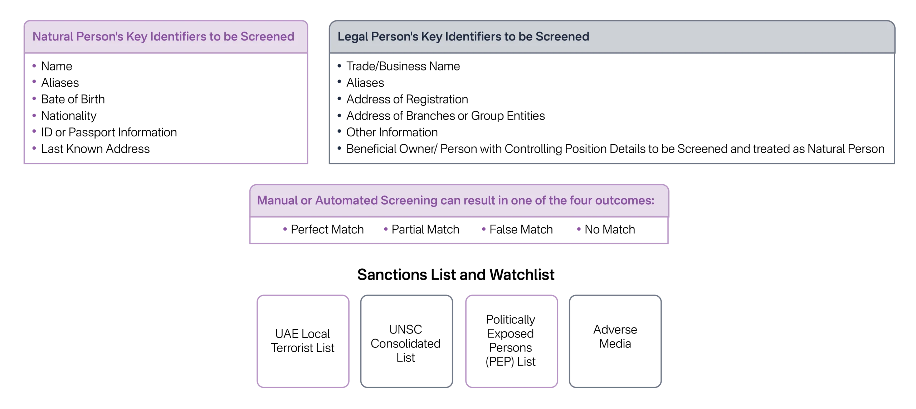
Task: Toggle the fifth marker in the Legal Person panel
Action: (339, 131)
